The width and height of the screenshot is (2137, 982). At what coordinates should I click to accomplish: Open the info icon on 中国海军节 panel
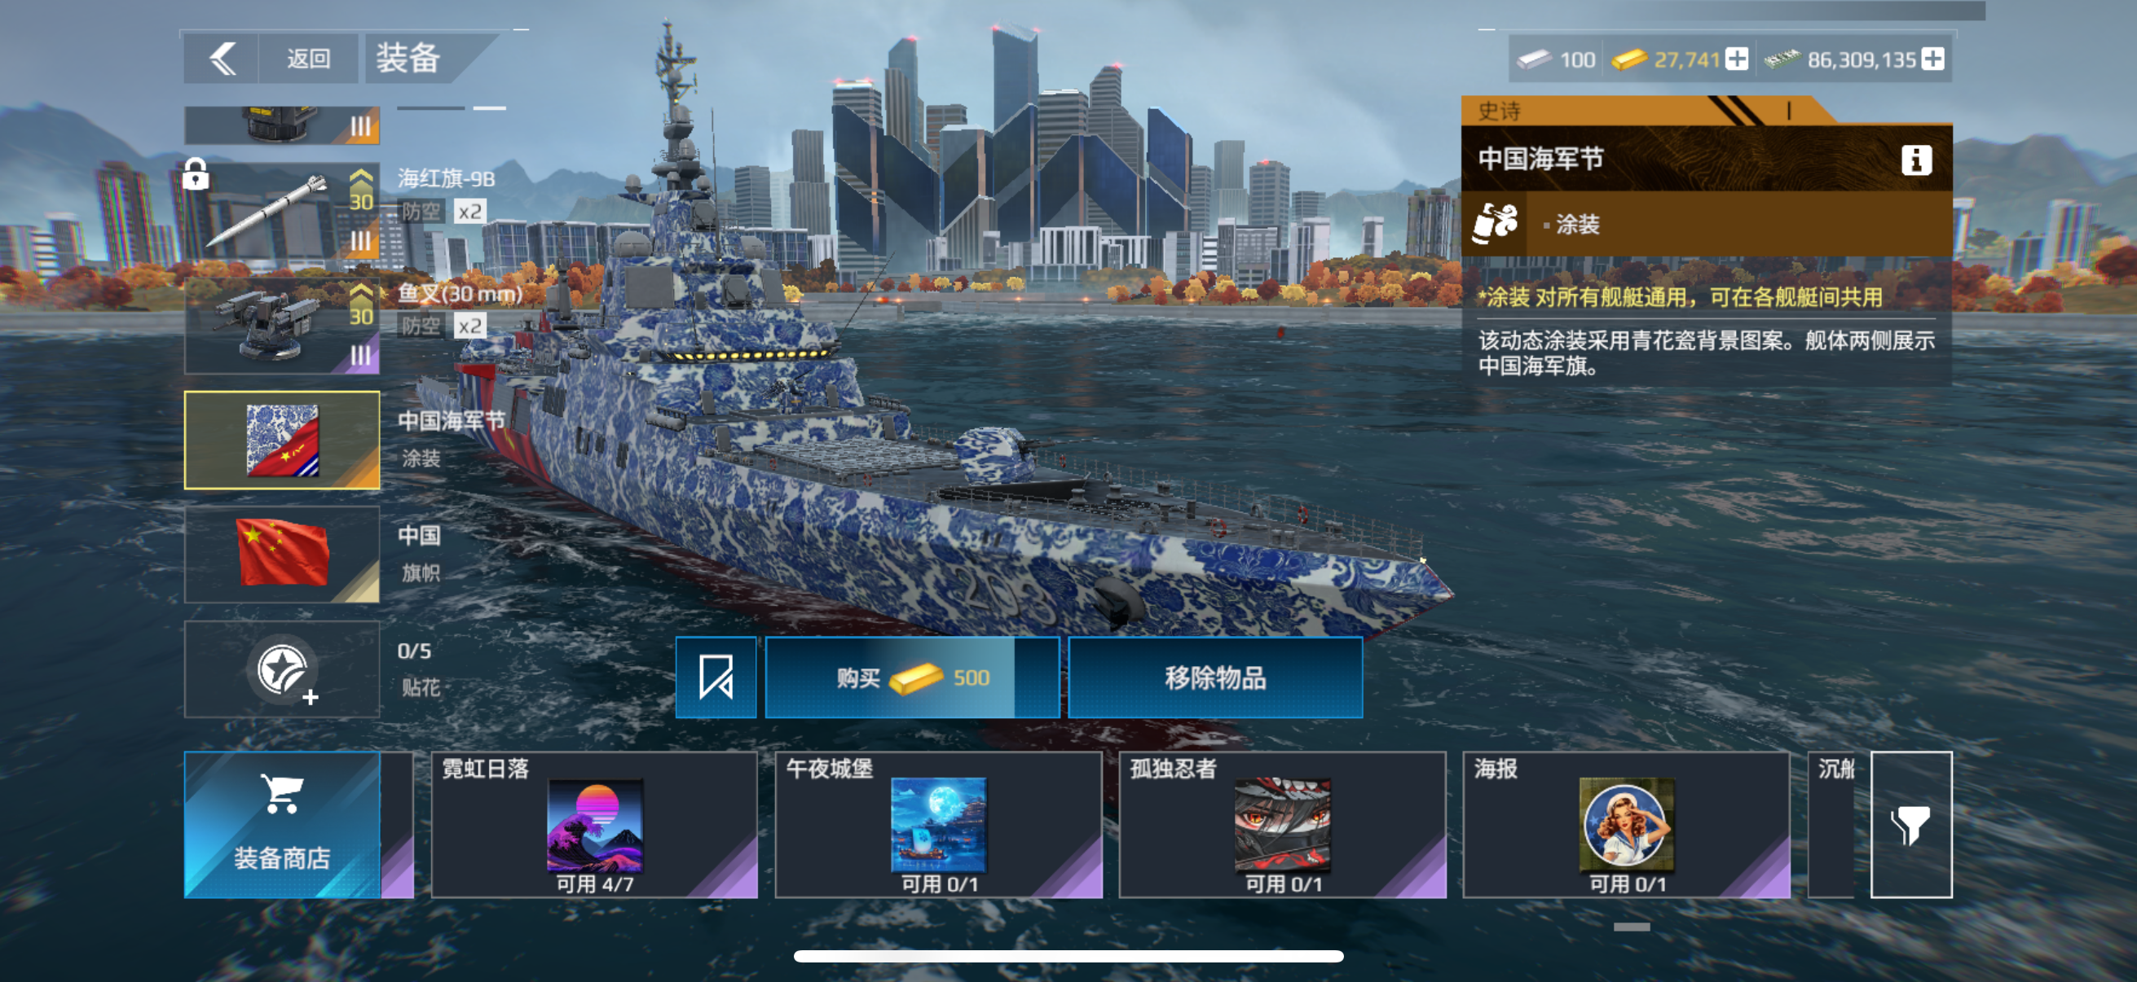[1915, 159]
